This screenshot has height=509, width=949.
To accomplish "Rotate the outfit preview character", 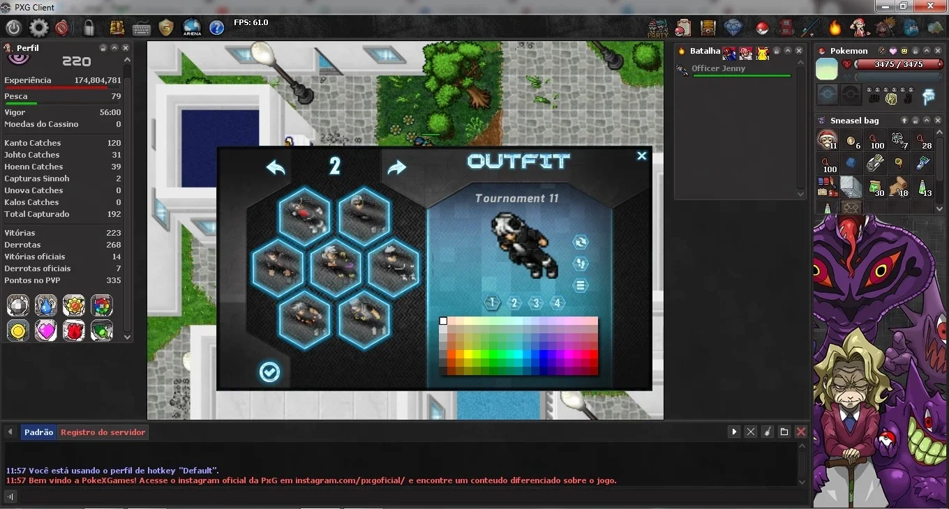I will (x=581, y=242).
